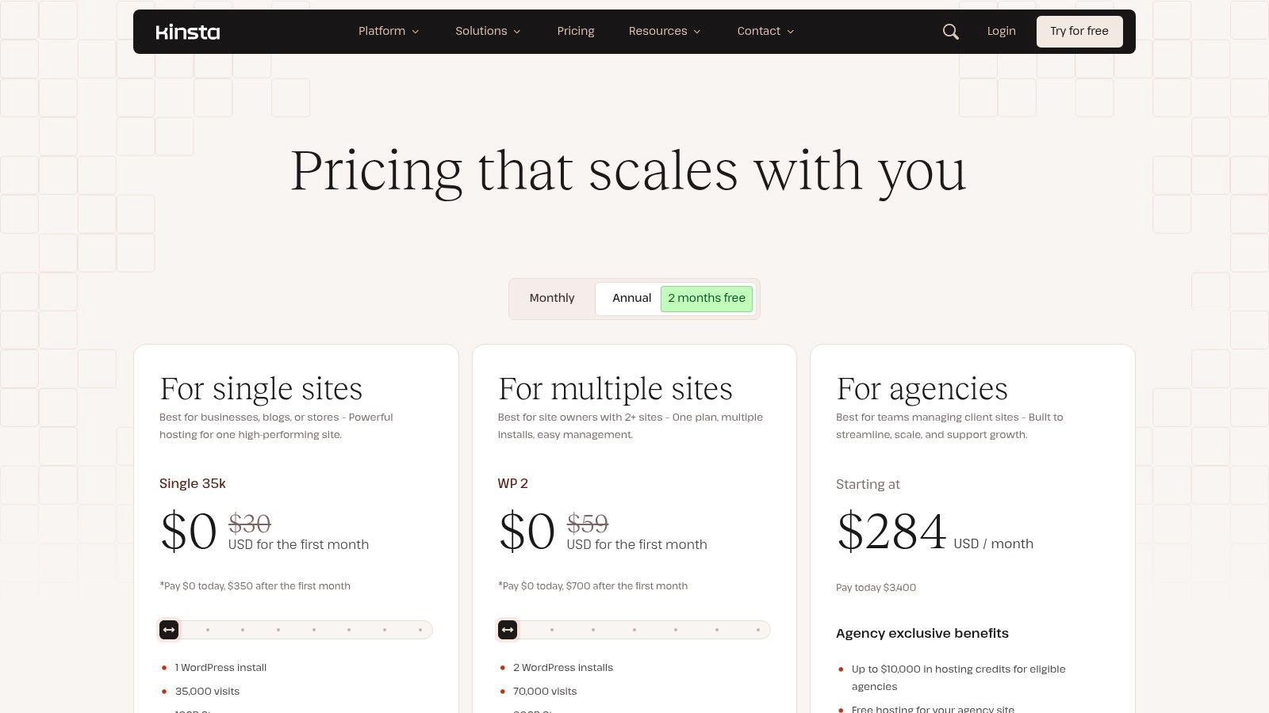Switch billing to Annual
The width and height of the screenshot is (1269, 713).
(x=631, y=298)
